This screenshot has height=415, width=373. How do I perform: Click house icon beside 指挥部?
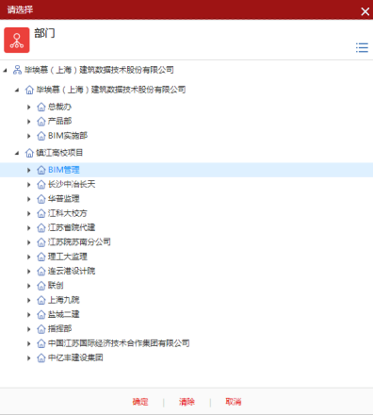click(x=41, y=329)
